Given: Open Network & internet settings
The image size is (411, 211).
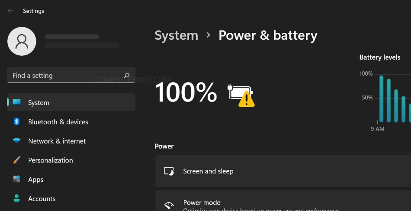Looking at the screenshot, I should (71, 141).
